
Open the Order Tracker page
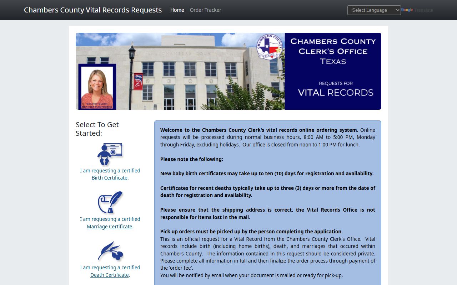click(206, 10)
